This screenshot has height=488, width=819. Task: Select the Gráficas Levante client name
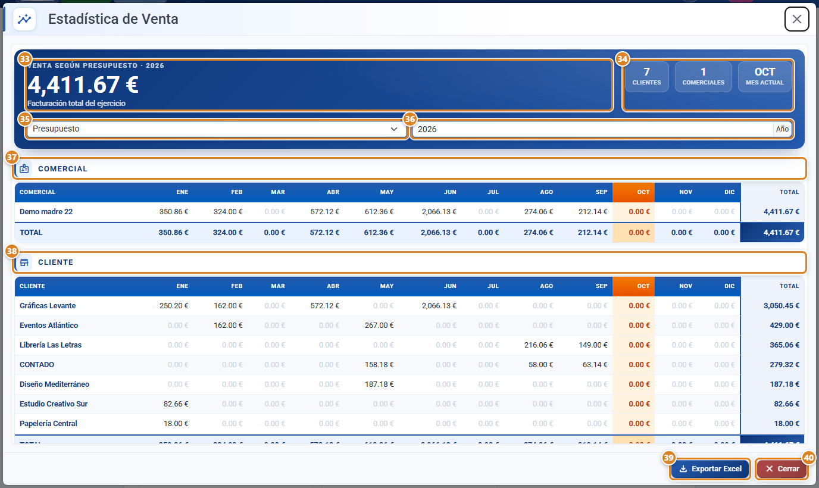(x=48, y=306)
